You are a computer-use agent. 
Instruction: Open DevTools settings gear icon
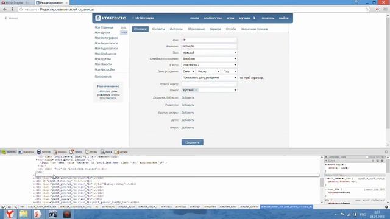click(x=386, y=207)
